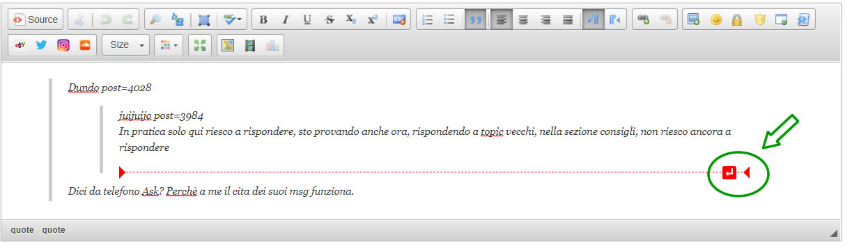Click the yellow padlock icon
Image resolution: width=852 pixels, height=251 pixels.
737,19
